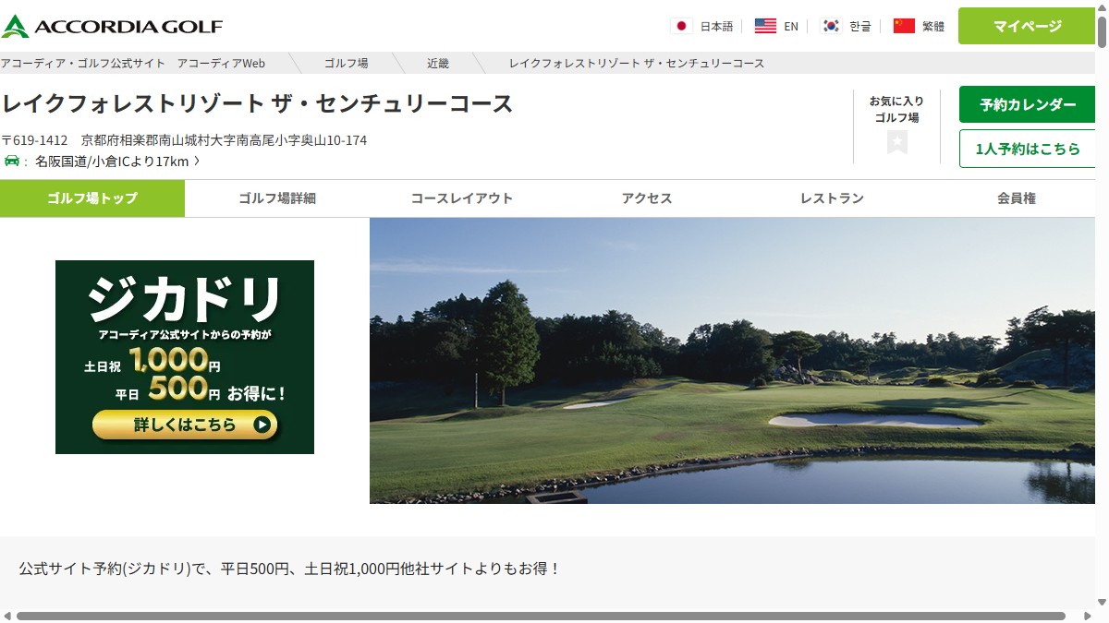
Task: Go to アコーディア・ゴルフ公式サイト breadcrumb
Action: tap(83, 63)
